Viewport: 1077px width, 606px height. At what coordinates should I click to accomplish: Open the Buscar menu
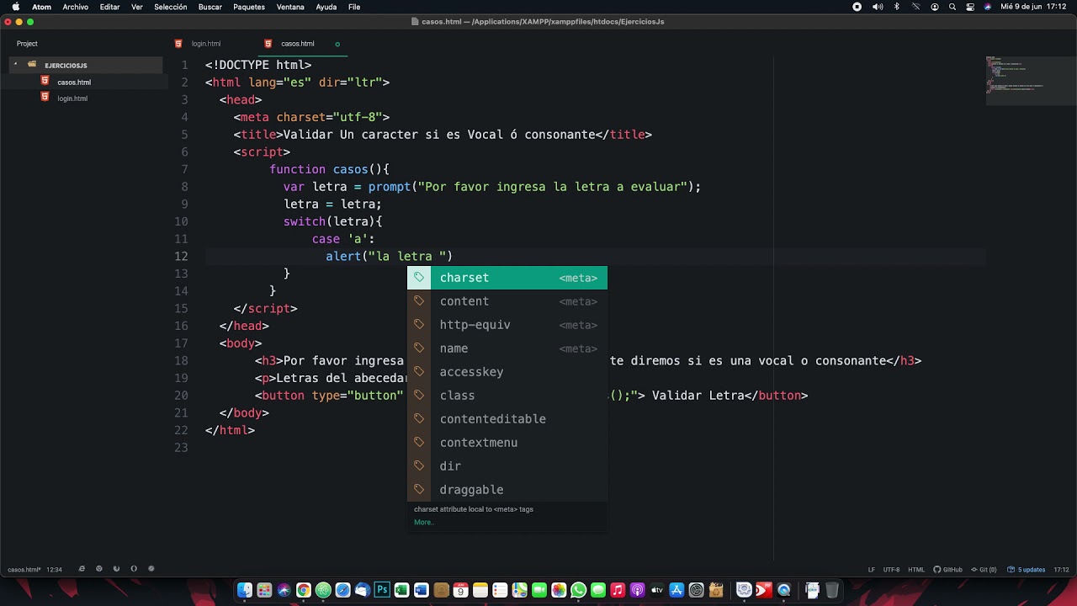tap(210, 7)
